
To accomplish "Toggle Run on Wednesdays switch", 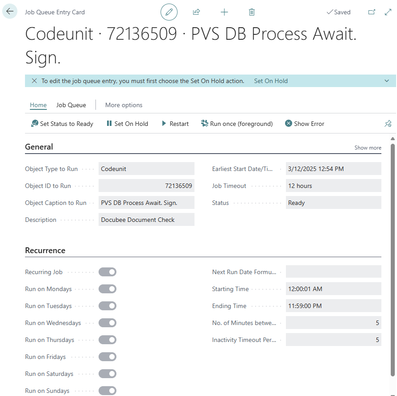I will 108,323.
